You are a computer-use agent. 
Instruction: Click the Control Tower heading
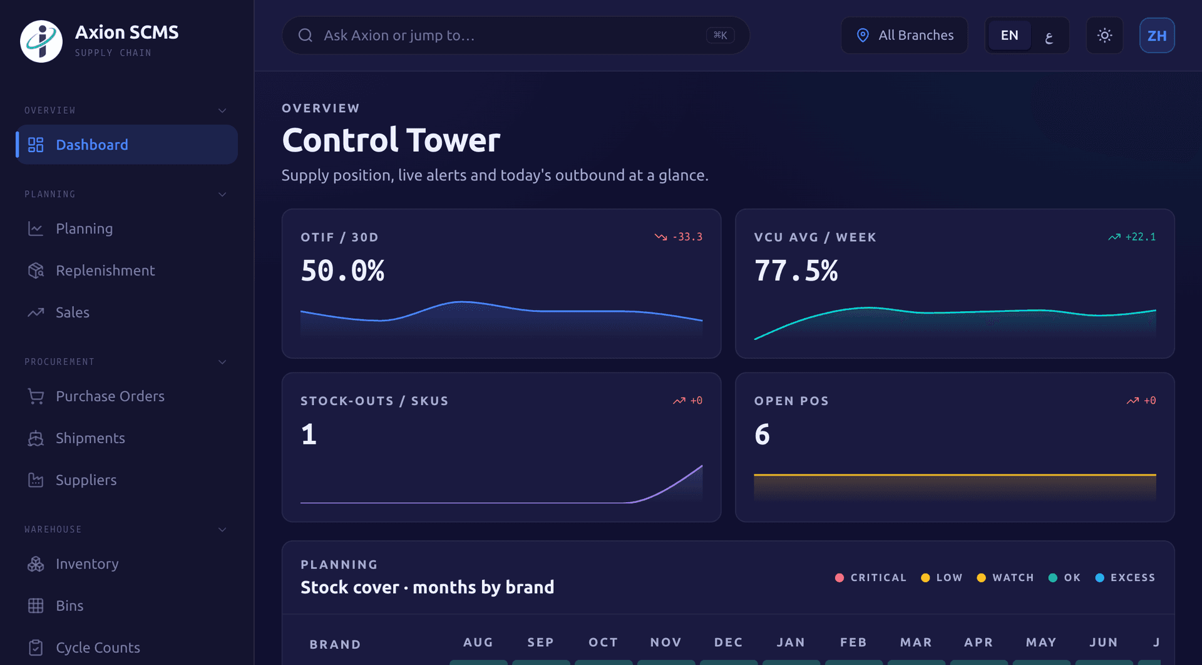coord(391,140)
